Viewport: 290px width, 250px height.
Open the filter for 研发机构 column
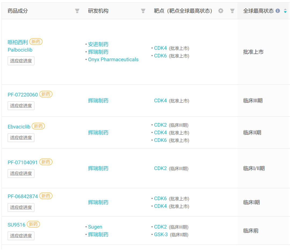tap(143, 11)
